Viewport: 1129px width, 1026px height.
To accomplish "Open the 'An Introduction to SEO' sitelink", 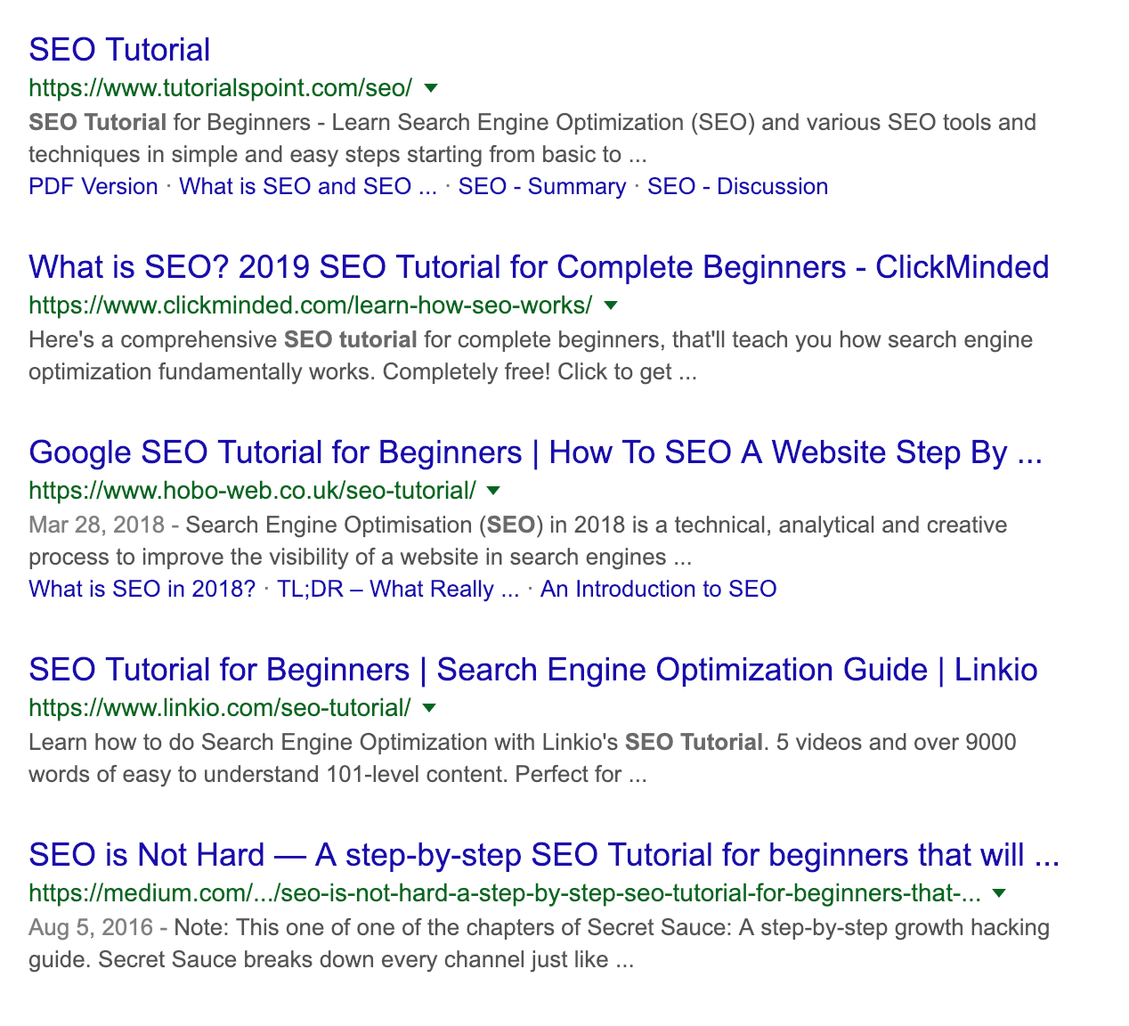I will pyautogui.click(x=658, y=589).
